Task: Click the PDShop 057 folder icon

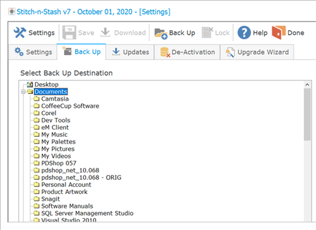Action: (37, 163)
